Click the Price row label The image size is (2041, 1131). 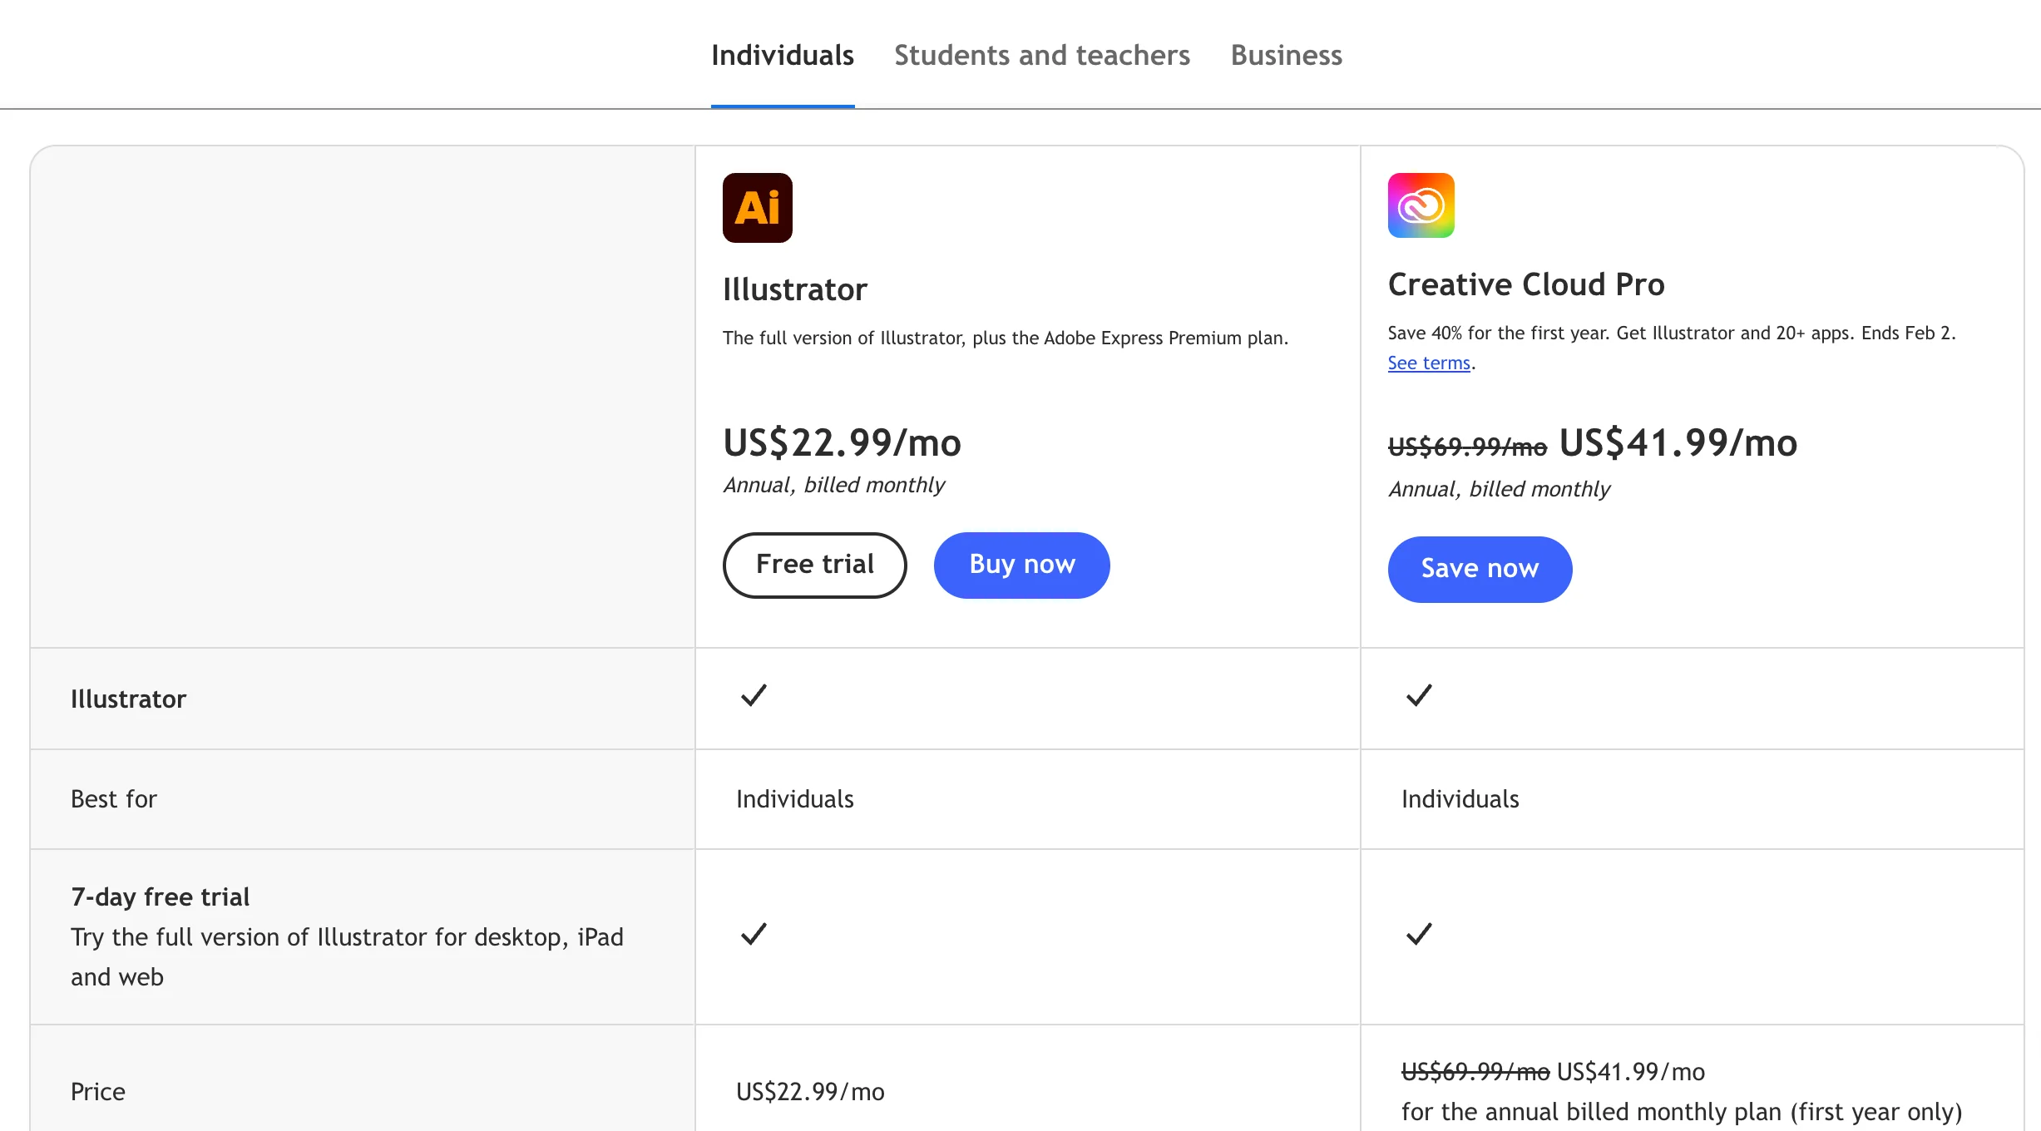point(98,1092)
